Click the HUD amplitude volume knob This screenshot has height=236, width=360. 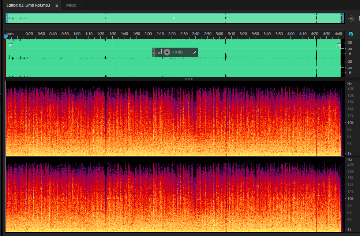click(167, 52)
